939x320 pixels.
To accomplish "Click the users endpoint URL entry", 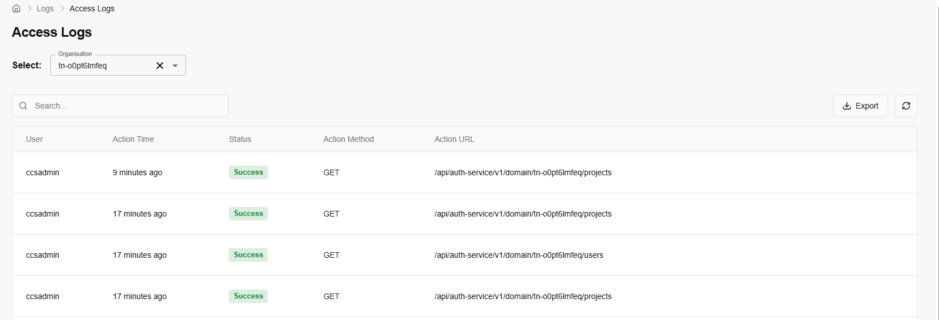I will click(518, 255).
